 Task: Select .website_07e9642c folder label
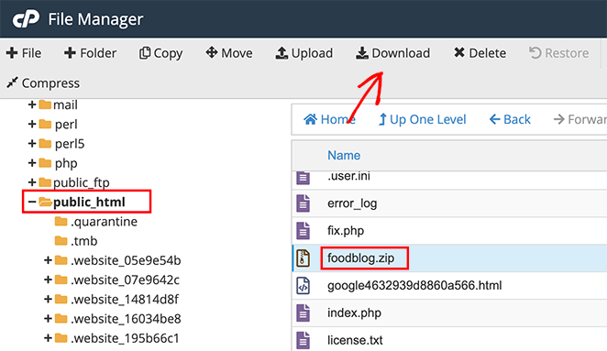(125, 280)
